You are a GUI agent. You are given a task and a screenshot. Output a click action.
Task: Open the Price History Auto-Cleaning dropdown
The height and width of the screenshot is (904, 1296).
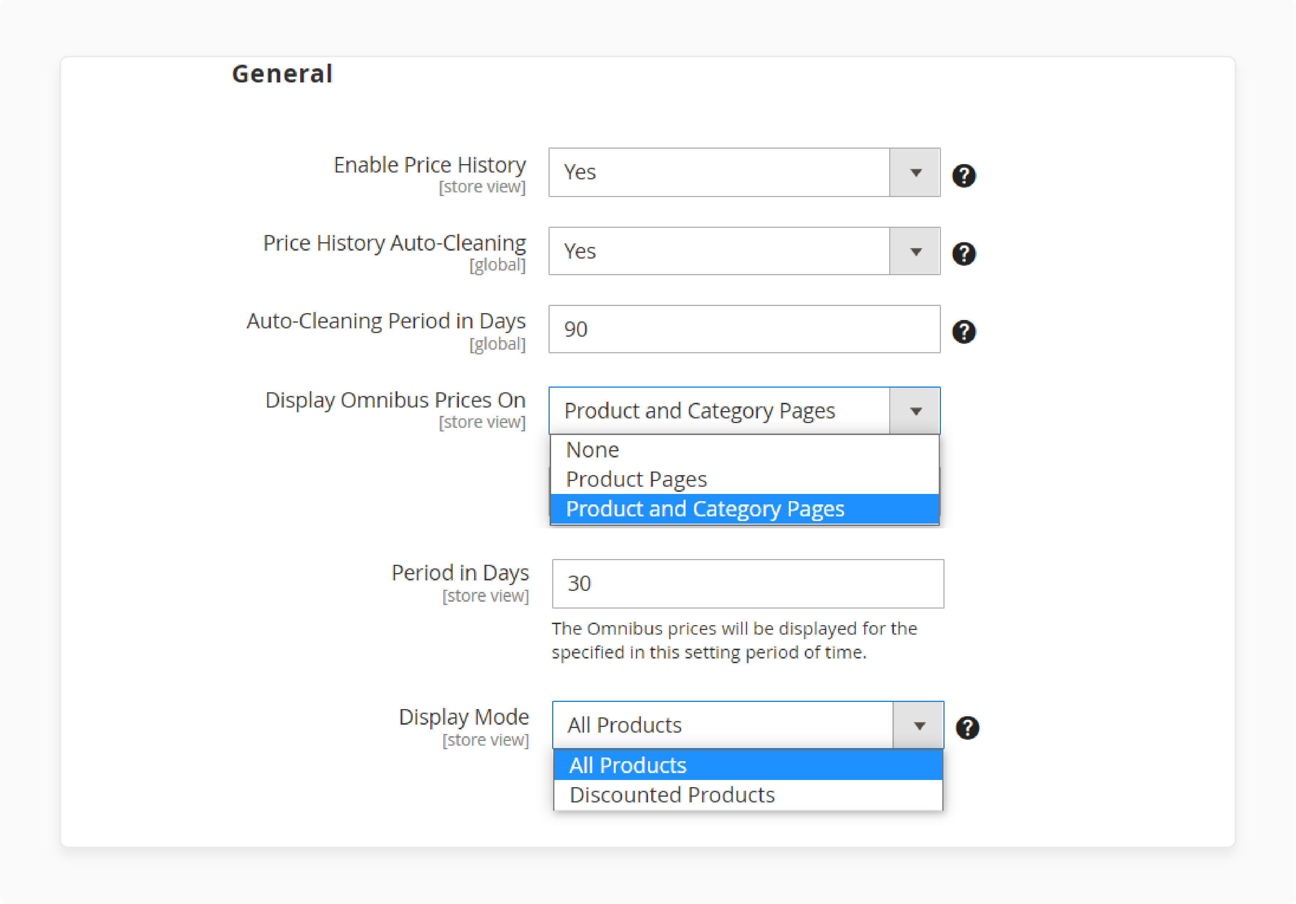coord(744,251)
